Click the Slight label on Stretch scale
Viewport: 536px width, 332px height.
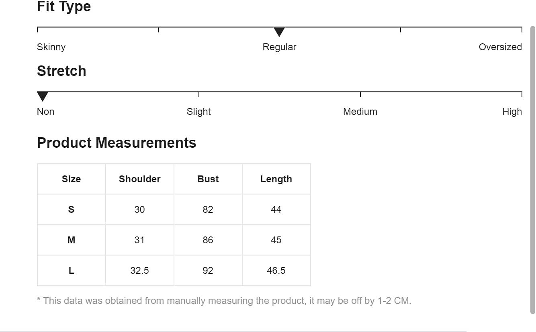tap(198, 112)
